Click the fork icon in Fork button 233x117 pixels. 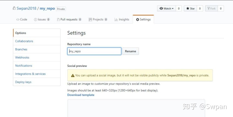click(x=209, y=8)
